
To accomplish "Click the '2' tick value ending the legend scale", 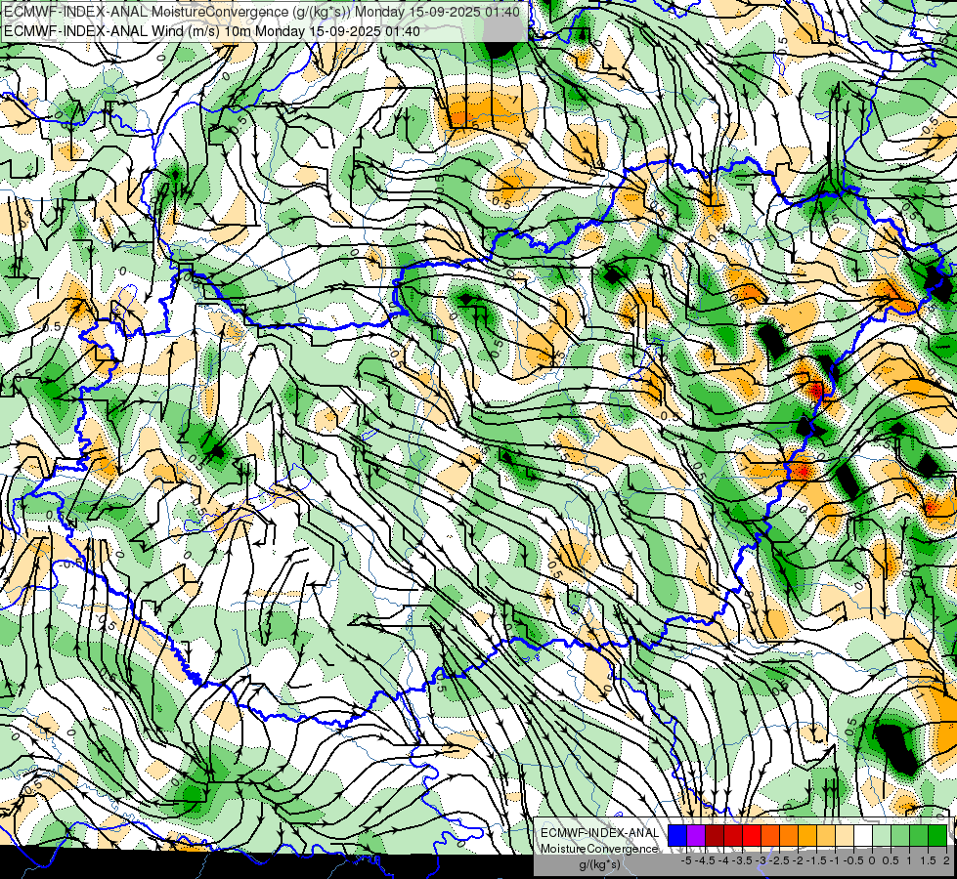I will (x=946, y=860).
